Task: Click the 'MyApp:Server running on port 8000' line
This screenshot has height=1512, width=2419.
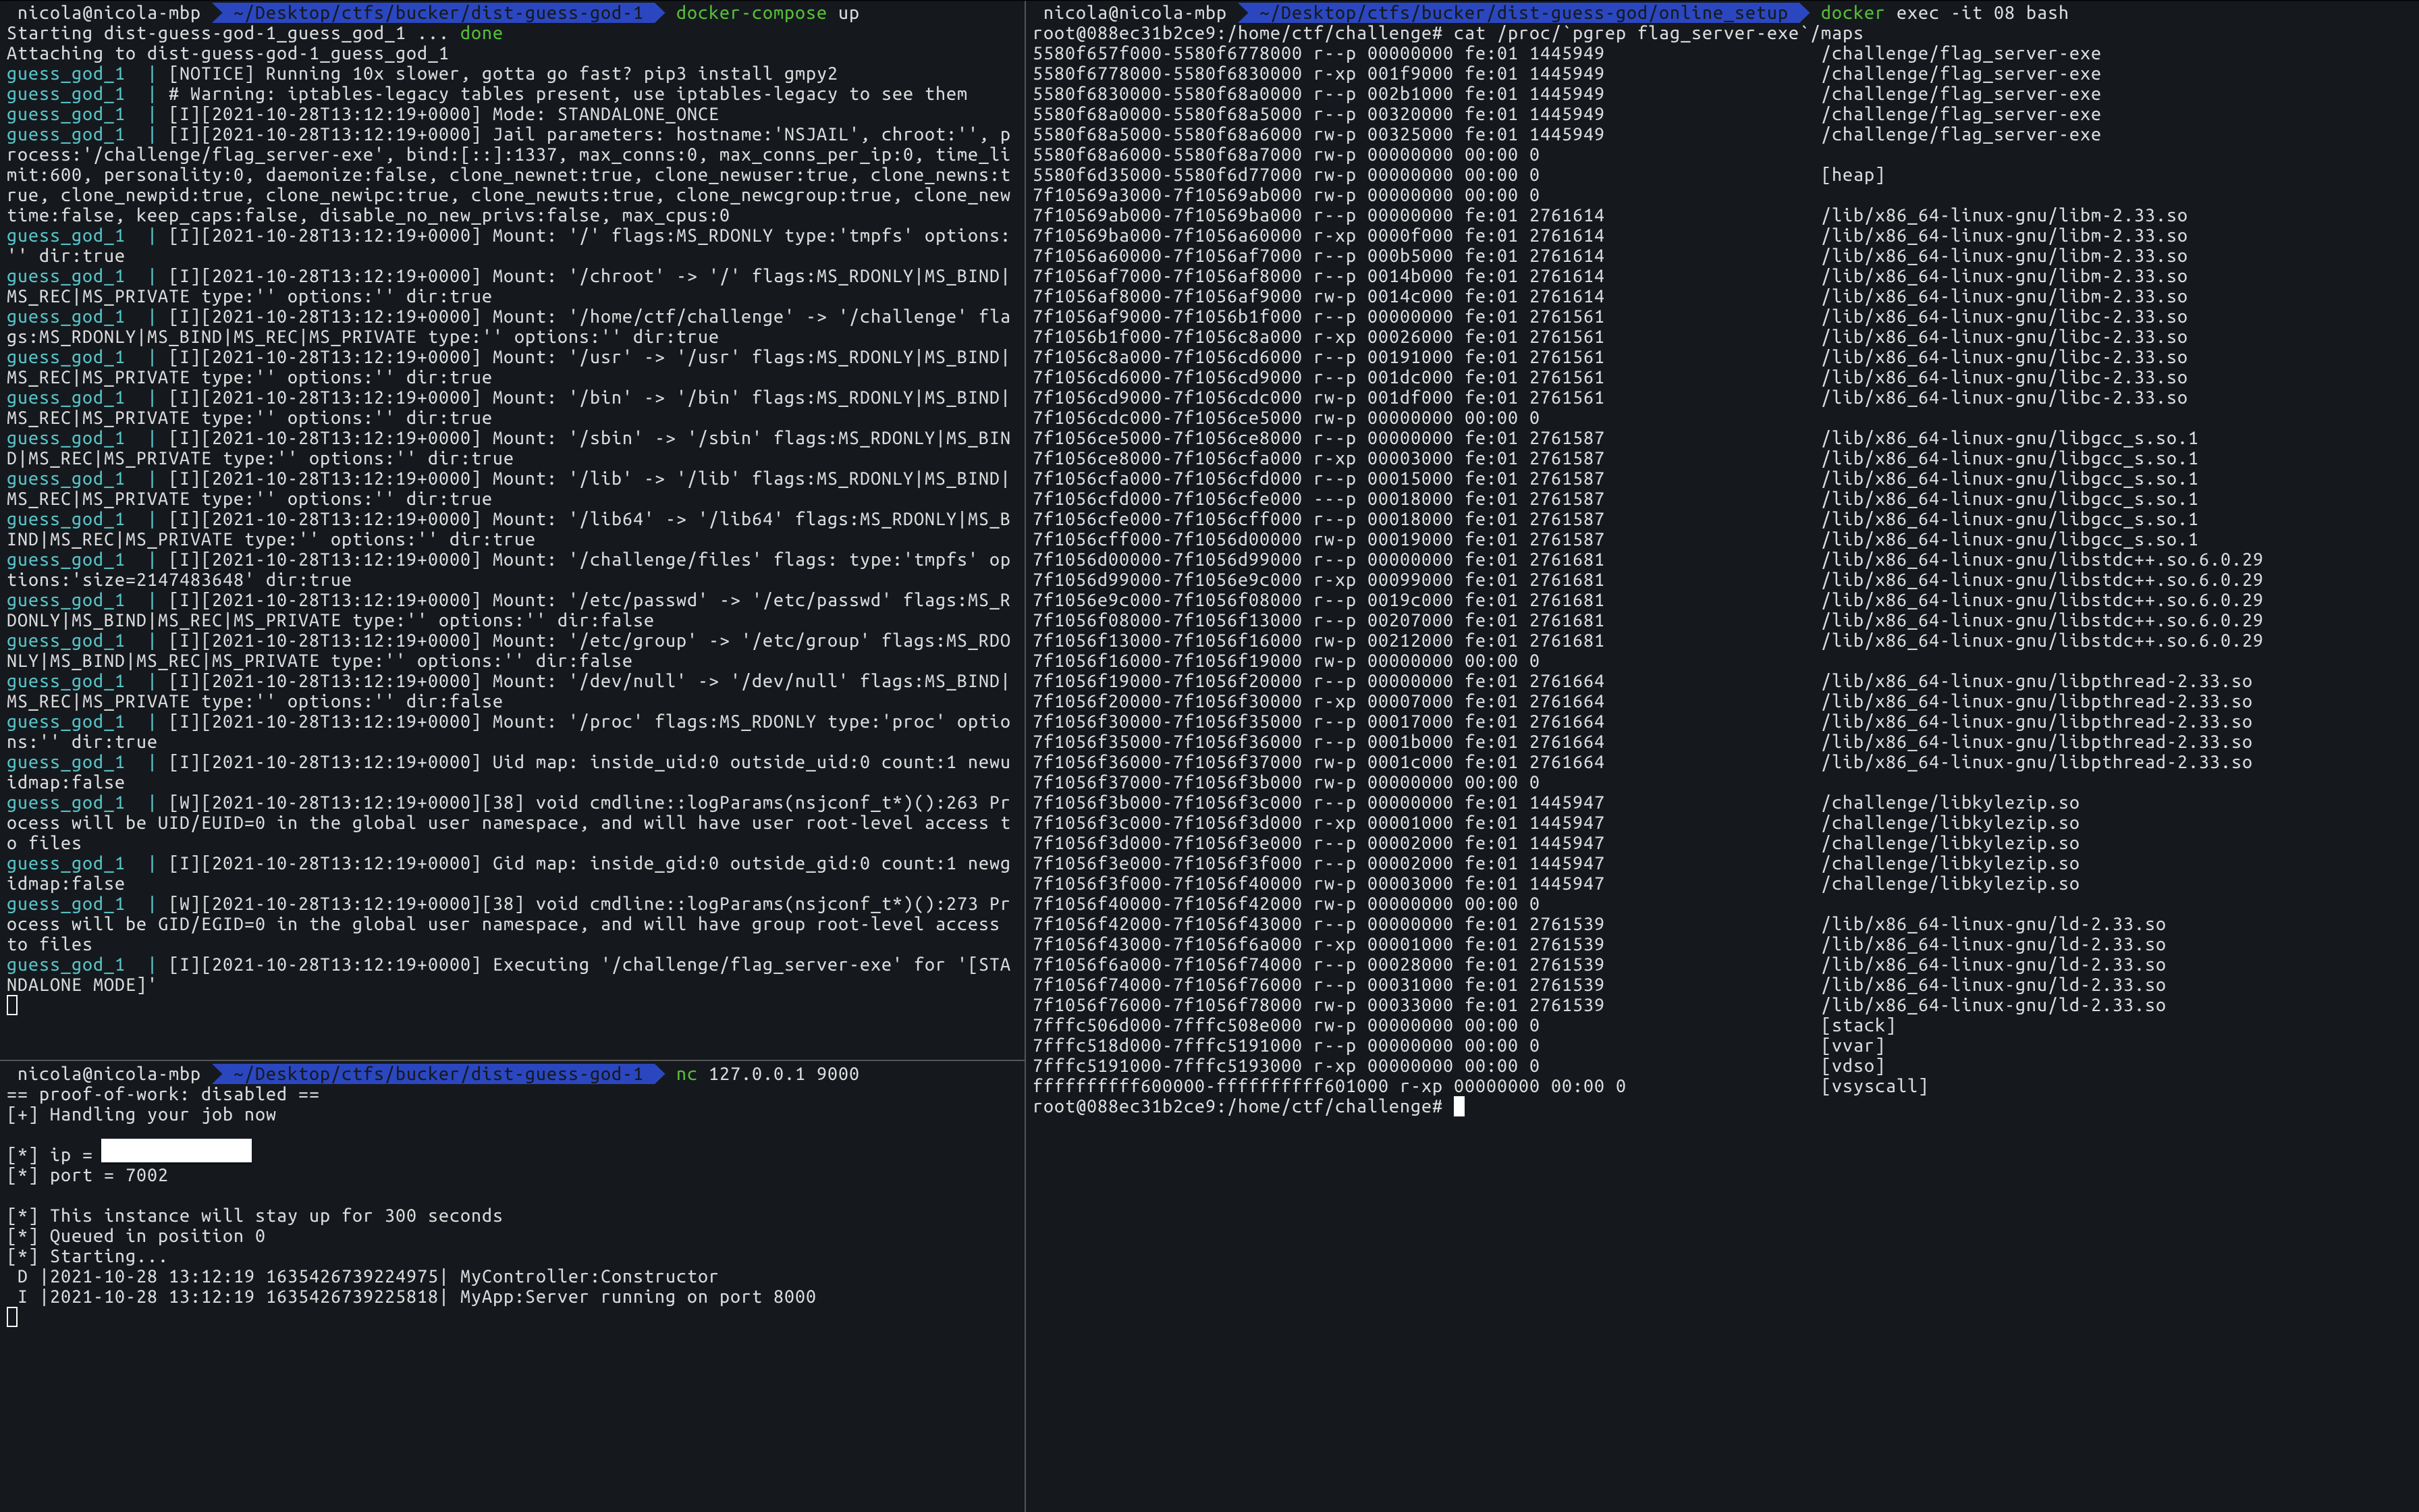Action: [x=636, y=1297]
